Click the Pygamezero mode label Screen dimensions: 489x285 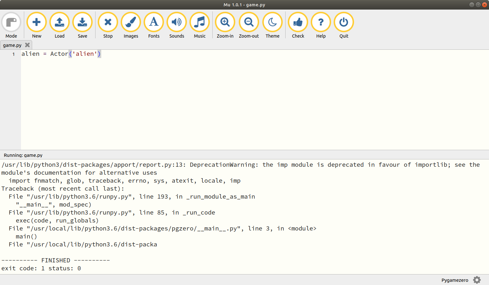455,280
